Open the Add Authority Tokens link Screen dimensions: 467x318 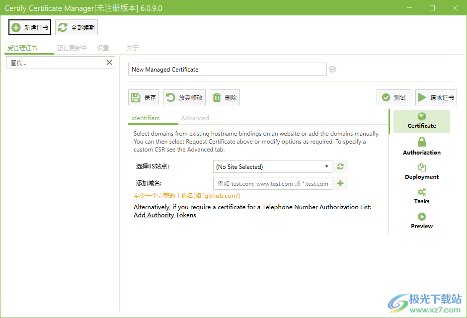[165, 215]
